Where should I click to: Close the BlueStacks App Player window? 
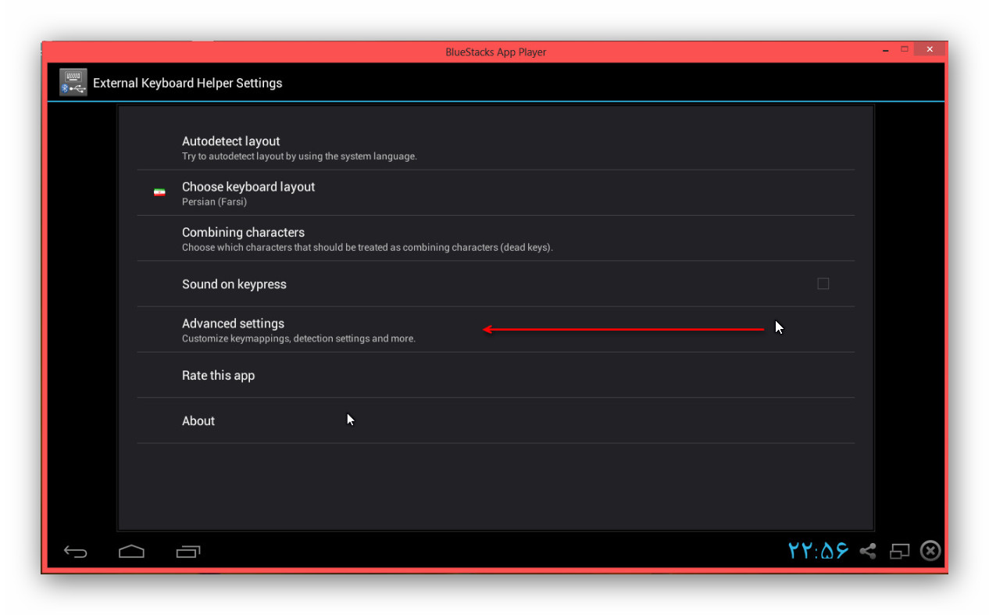coord(929,49)
